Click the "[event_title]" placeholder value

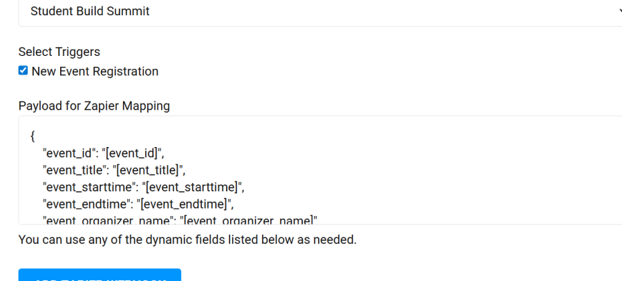150,169
